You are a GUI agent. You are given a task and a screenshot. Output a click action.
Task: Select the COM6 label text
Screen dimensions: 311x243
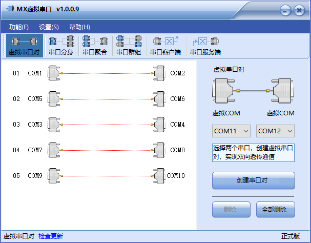pos(177,99)
